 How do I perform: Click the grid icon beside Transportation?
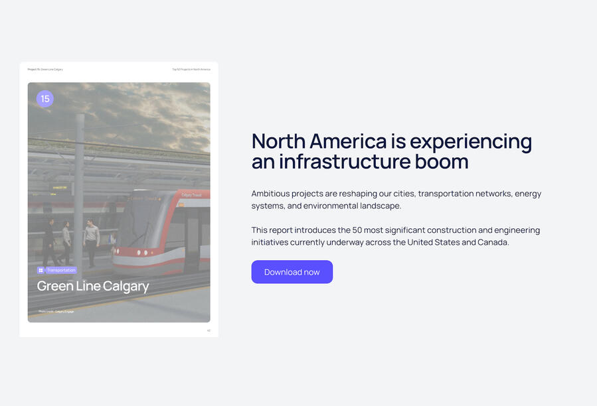[41, 270]
